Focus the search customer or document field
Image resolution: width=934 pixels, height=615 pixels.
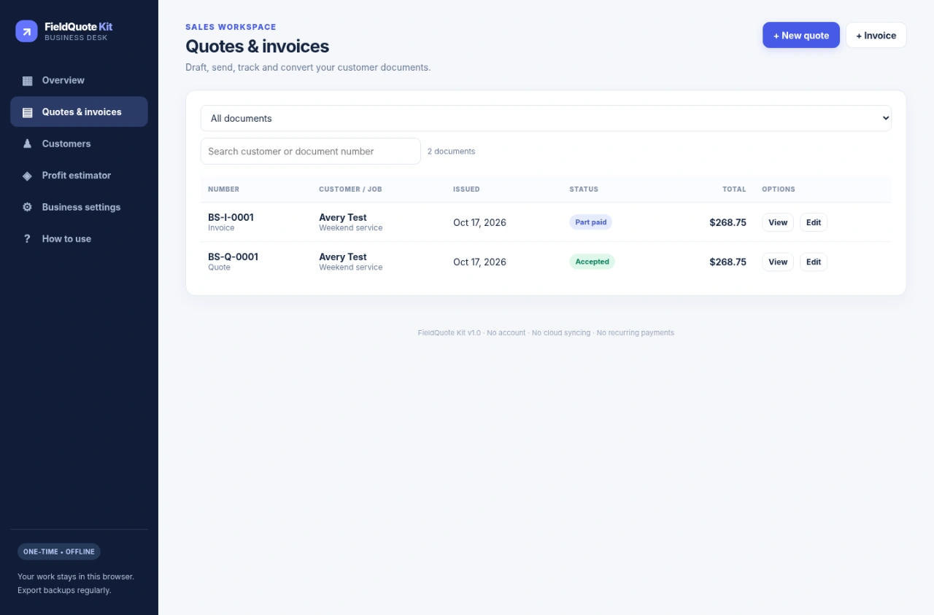point(311,152)
